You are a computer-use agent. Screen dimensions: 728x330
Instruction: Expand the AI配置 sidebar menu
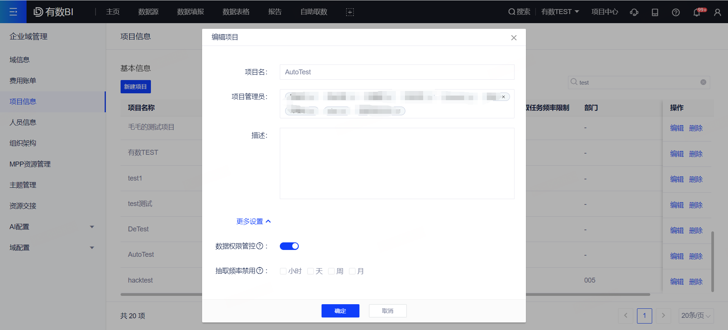pos(52,227)
